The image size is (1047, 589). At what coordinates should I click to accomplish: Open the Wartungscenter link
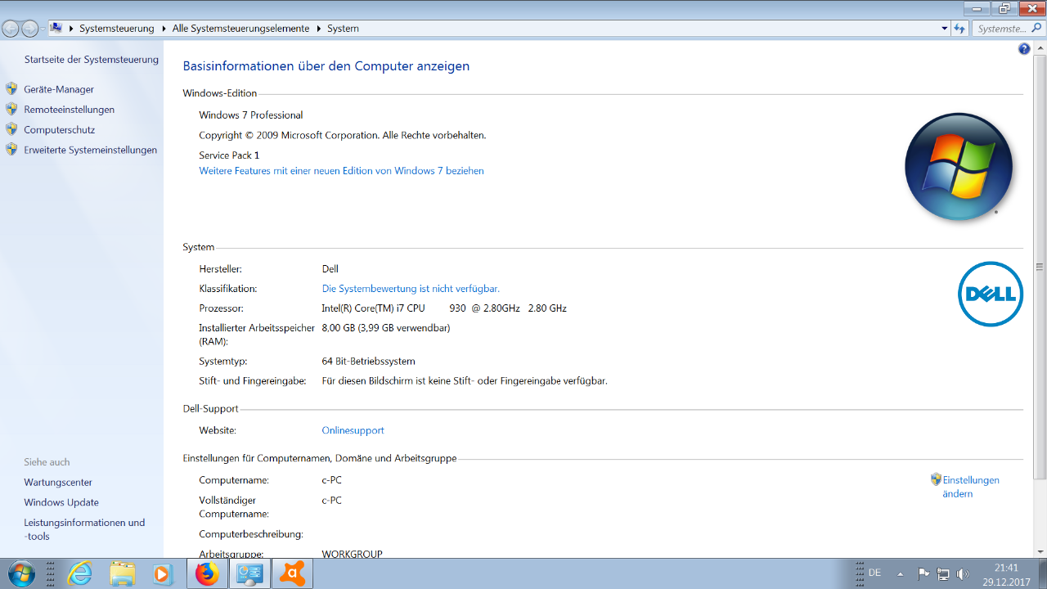point(58,483)
